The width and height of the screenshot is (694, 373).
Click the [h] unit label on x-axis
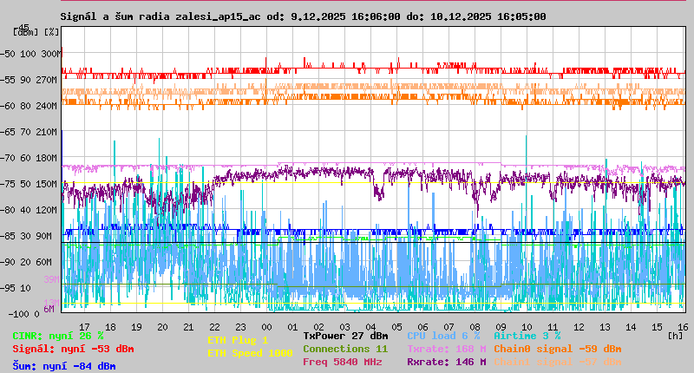pos(676,335)
